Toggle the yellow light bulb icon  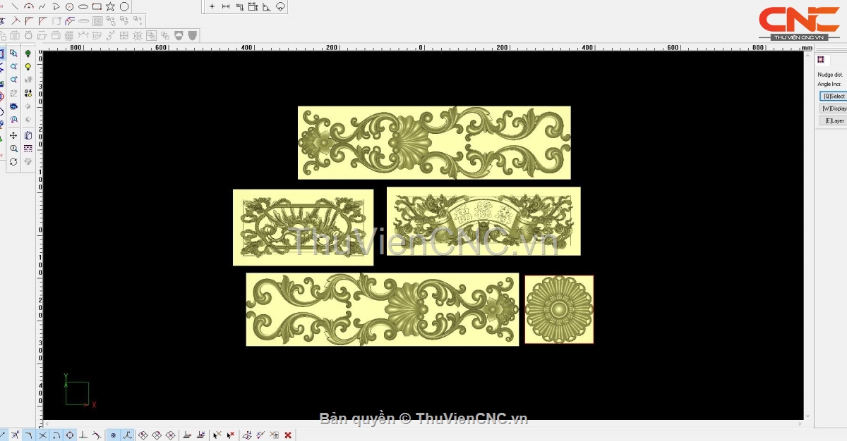[x=28, y=67]
